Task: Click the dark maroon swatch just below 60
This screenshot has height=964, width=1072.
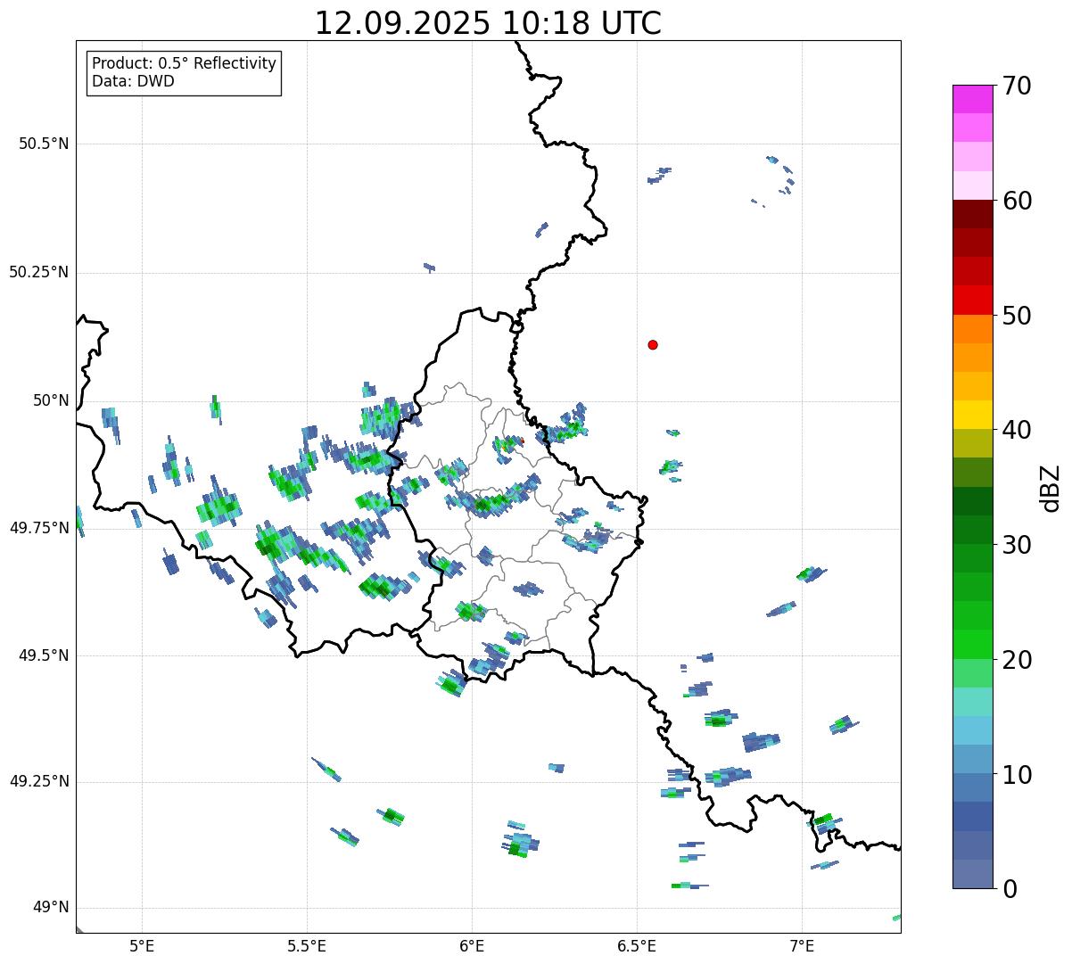Action: tap(972, 214)
